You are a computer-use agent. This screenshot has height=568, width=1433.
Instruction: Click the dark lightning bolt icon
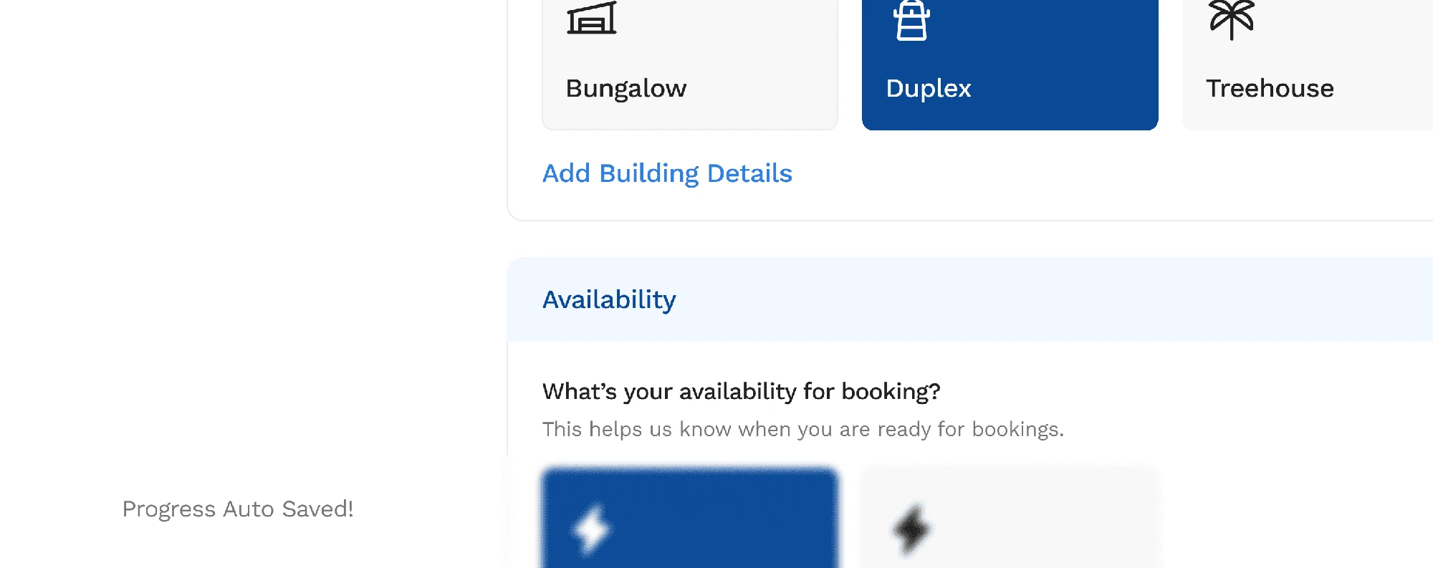[911, 530]
